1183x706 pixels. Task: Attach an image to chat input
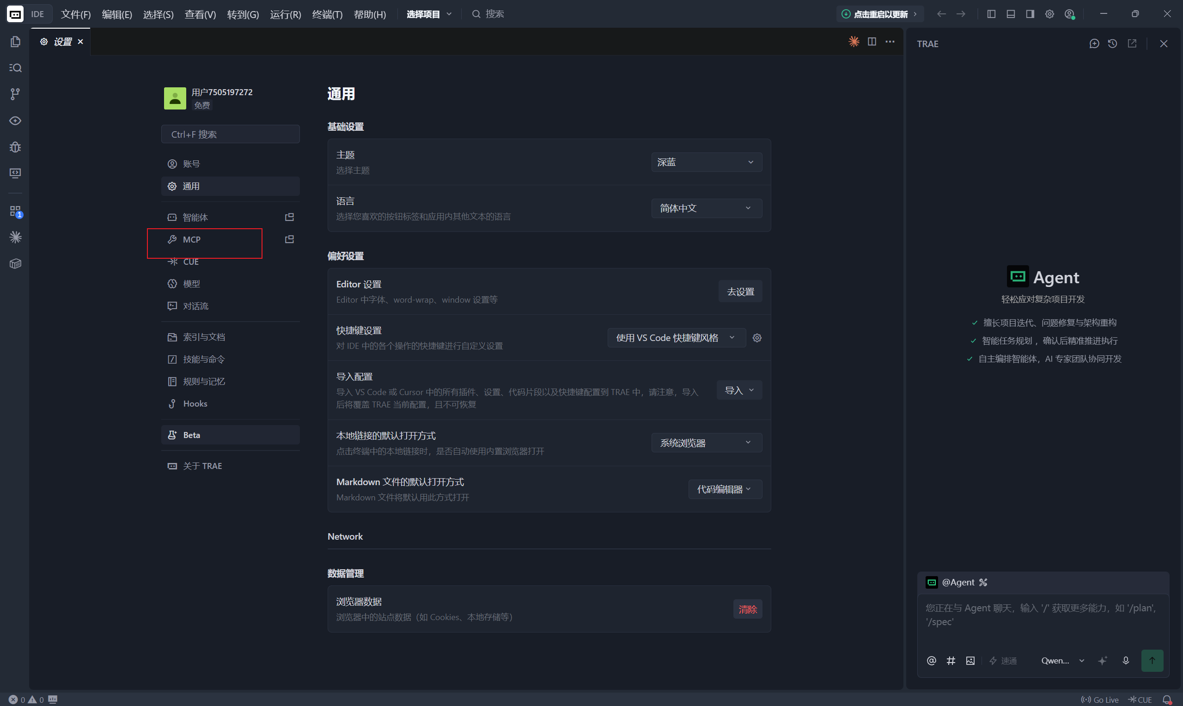[970, 660]
